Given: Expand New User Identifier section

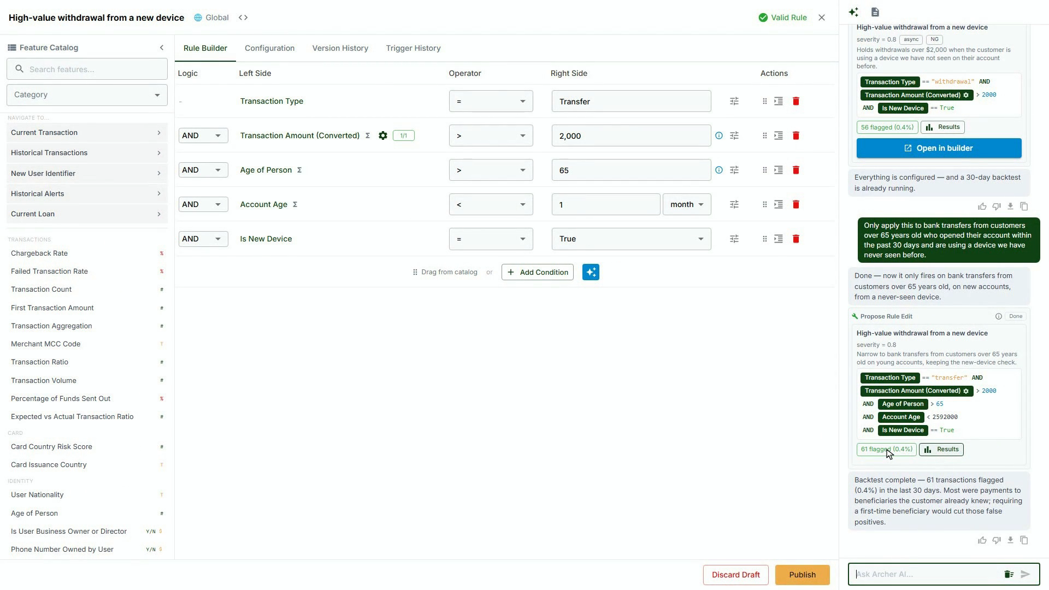Looking at the screenshot, I should point(87,173).
